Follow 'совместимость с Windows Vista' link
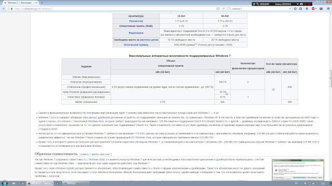332x186 pixels. tap(87, 160)
